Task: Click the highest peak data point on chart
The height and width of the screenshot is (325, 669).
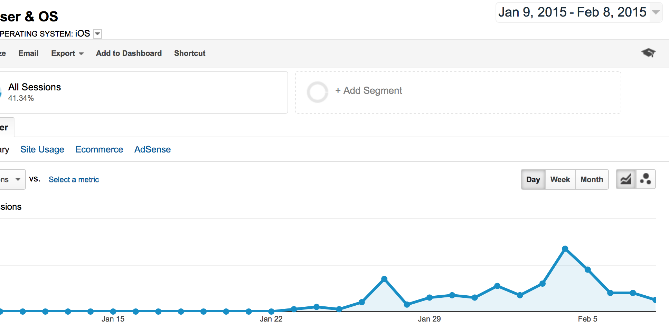Action: pos(565,249)
